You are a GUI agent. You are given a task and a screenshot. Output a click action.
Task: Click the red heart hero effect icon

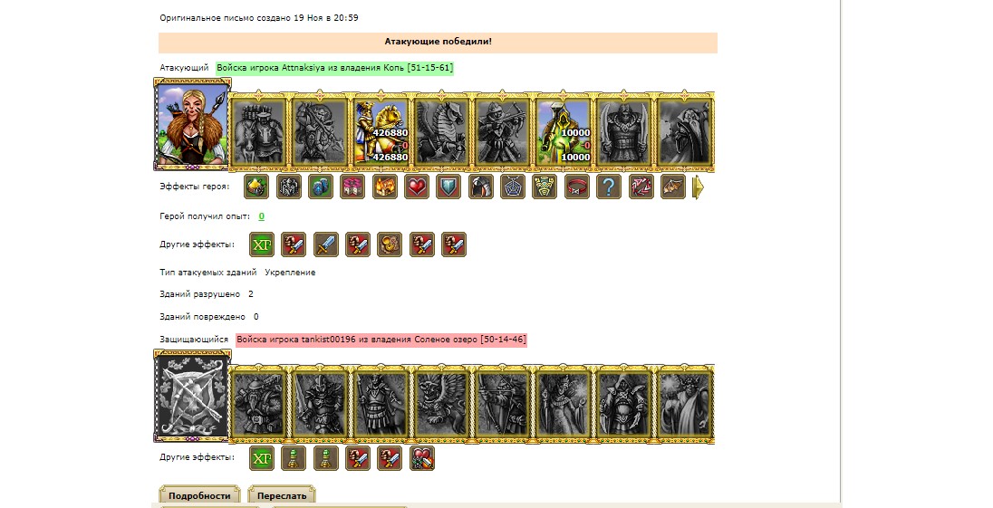(x=417, y=187)
